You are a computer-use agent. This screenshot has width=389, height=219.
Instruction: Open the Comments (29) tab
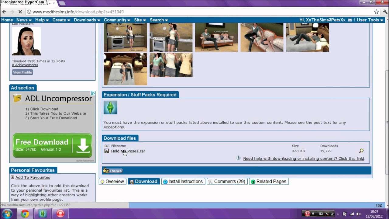pos(227,182)
